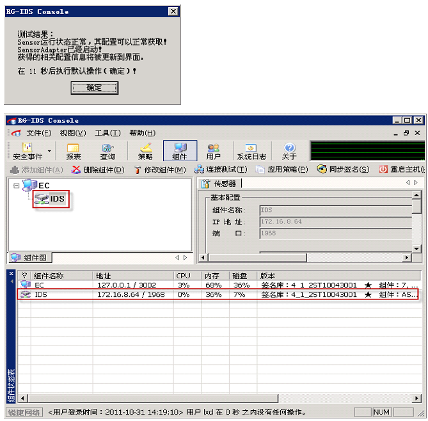This screenshot has height=421, width=428.
Task: Select the EC node in component tree
Action: 36,186
